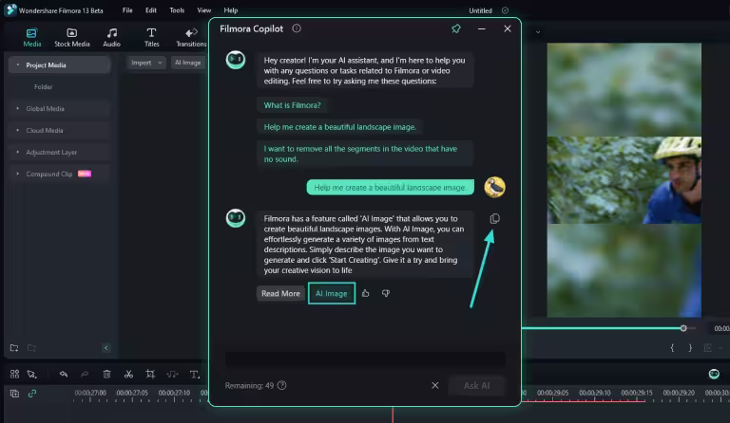Viewport: 730px width, 423px height.
Task: Open the Stock Media tab
Action: pyautogui.click(x=71, y=37)
